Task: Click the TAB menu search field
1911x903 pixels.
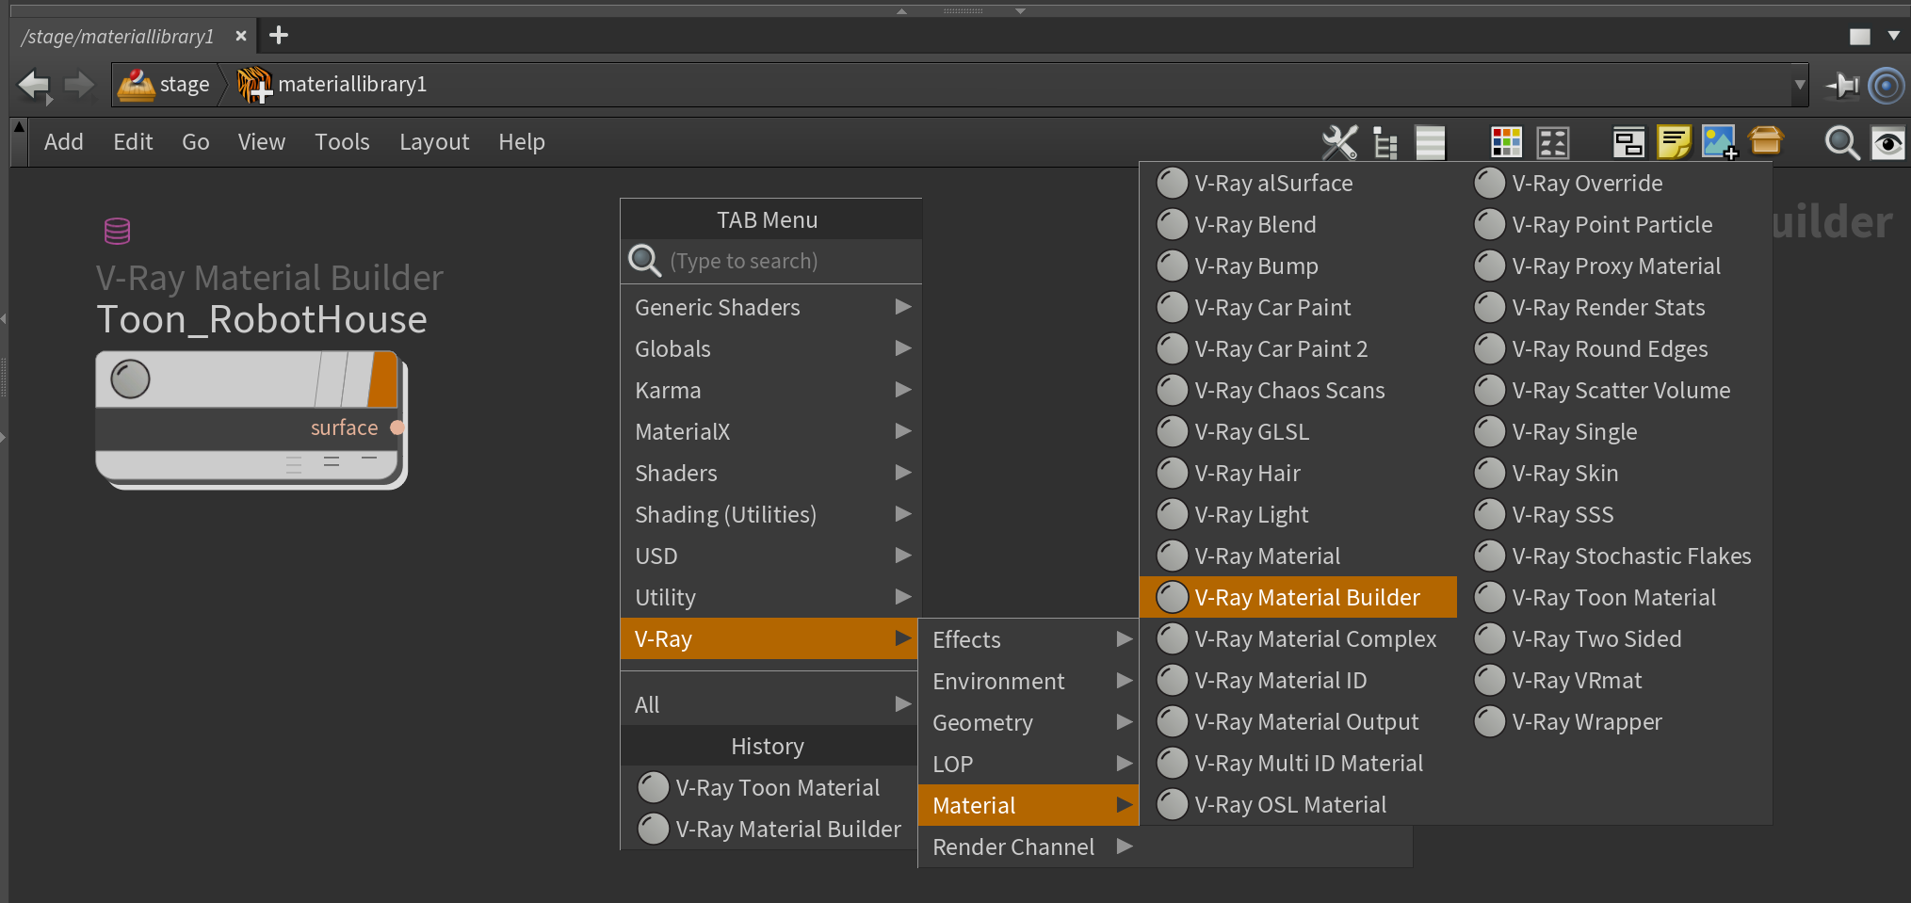Action: (771, 261)
